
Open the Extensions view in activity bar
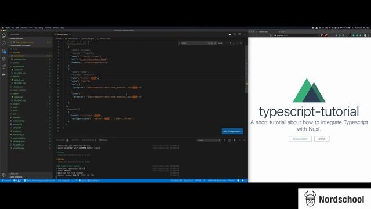pos(4,67)
